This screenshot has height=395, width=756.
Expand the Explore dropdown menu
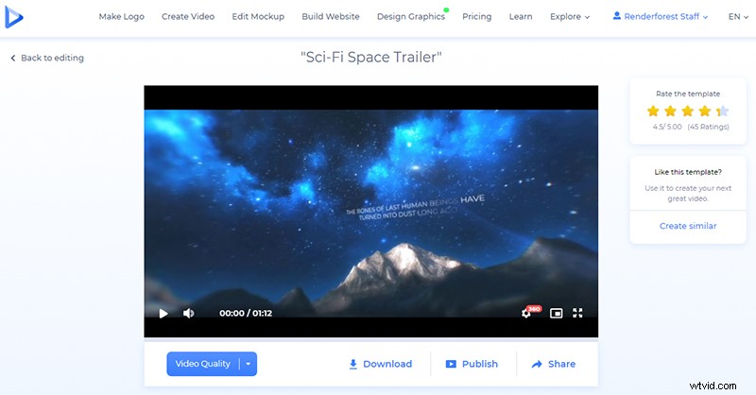[x=570, y=16]
